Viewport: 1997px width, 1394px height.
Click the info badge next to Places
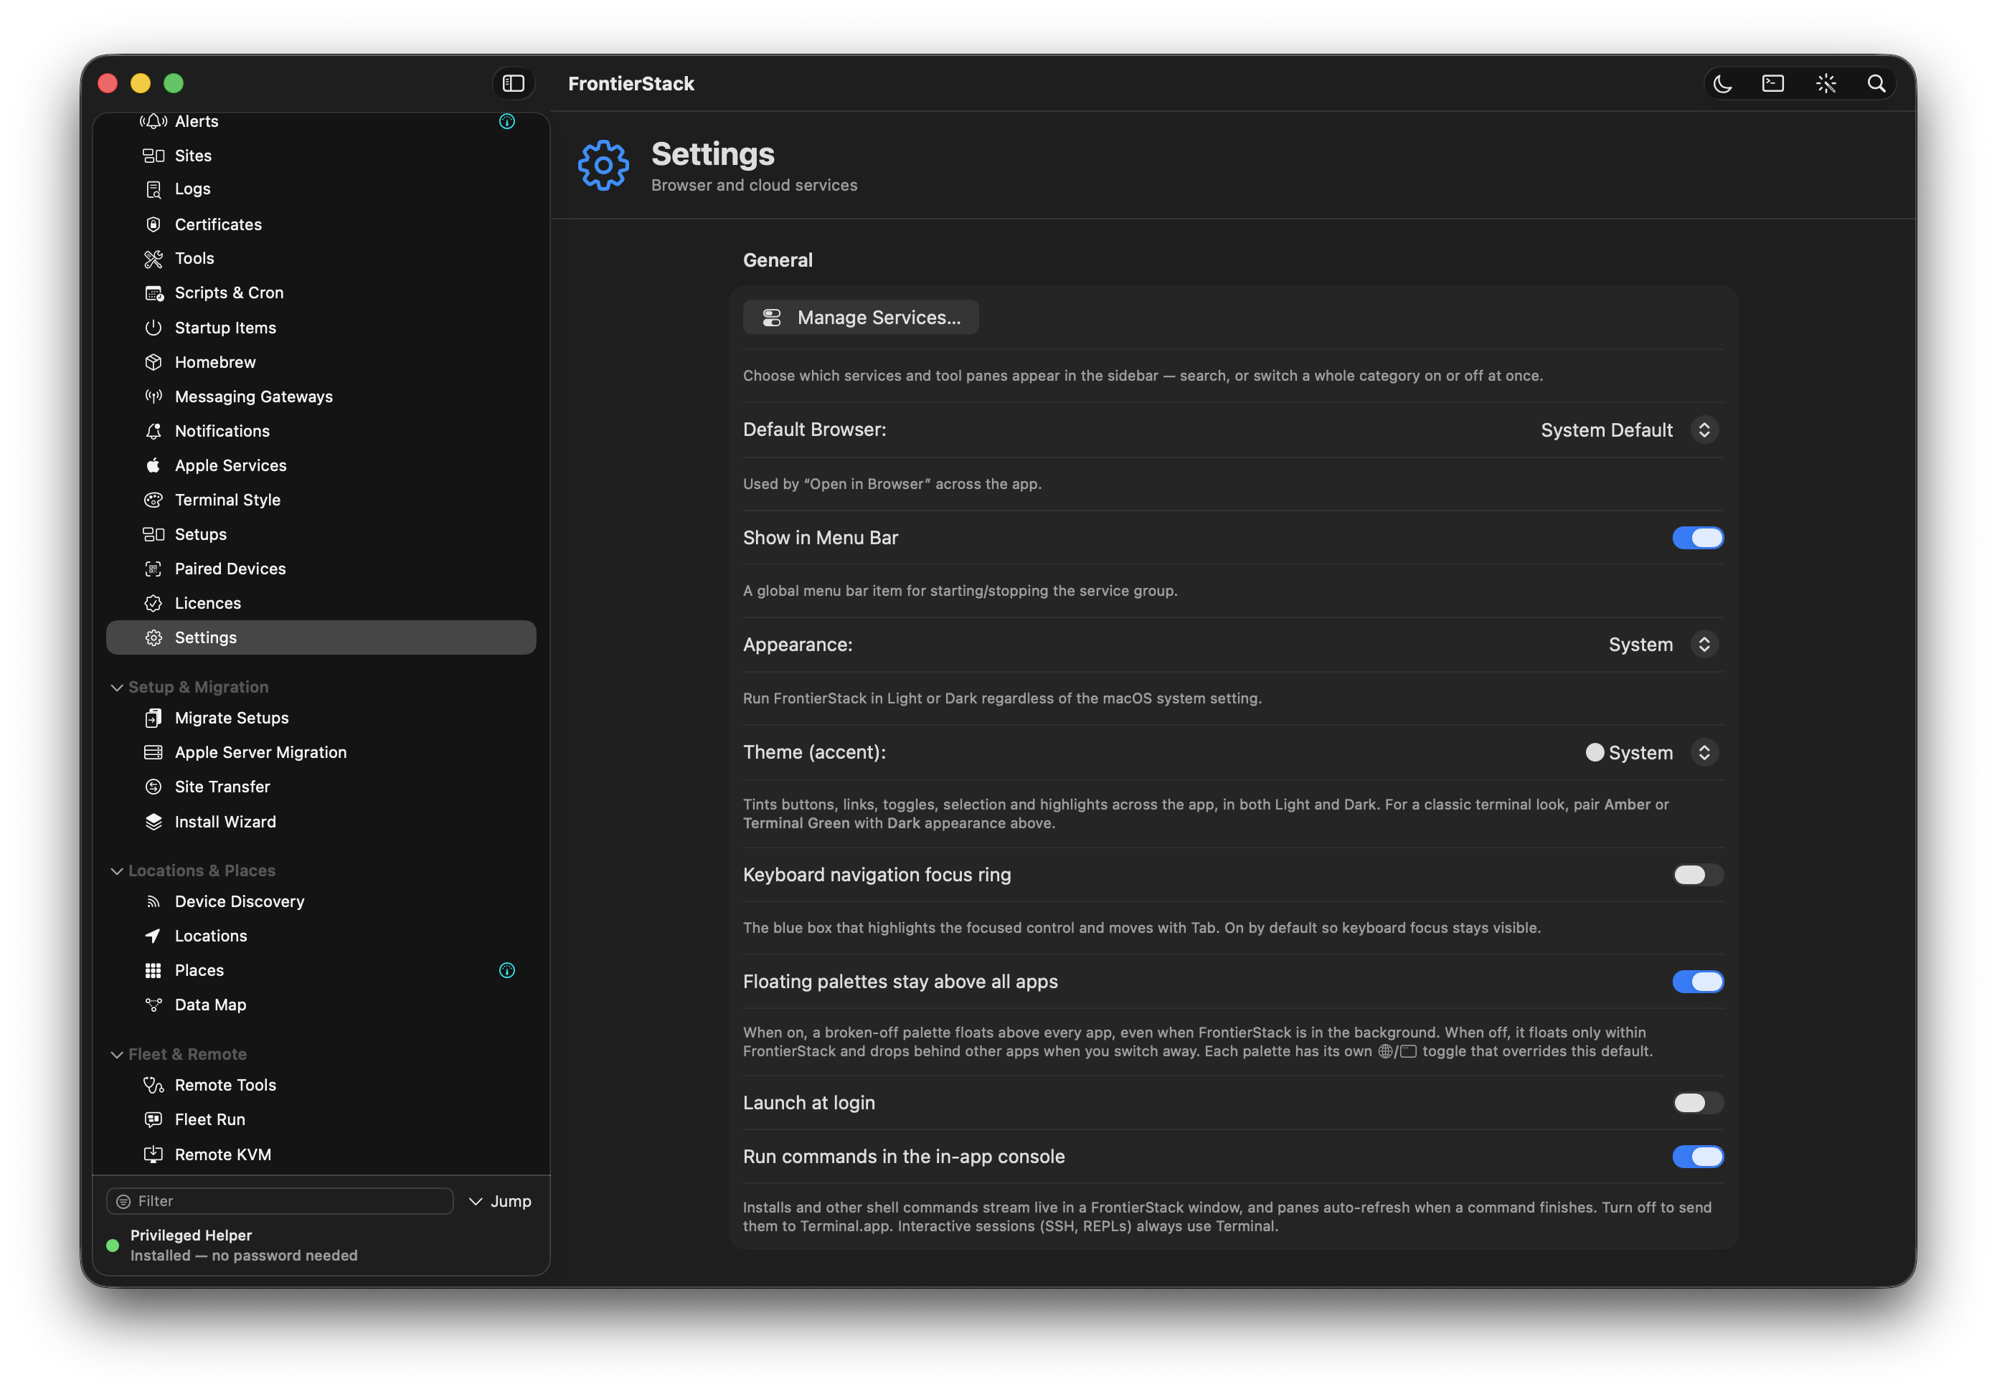click(x=507, y=970)
